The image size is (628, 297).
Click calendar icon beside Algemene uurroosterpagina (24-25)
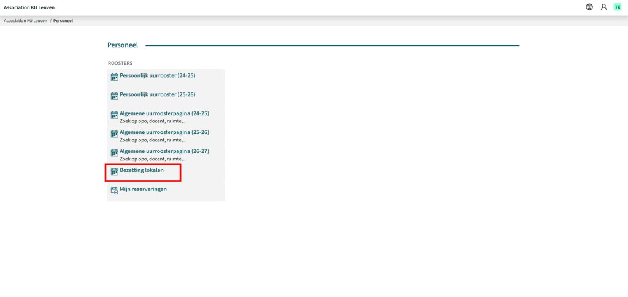pyautogui.click(x=114, y=115)
